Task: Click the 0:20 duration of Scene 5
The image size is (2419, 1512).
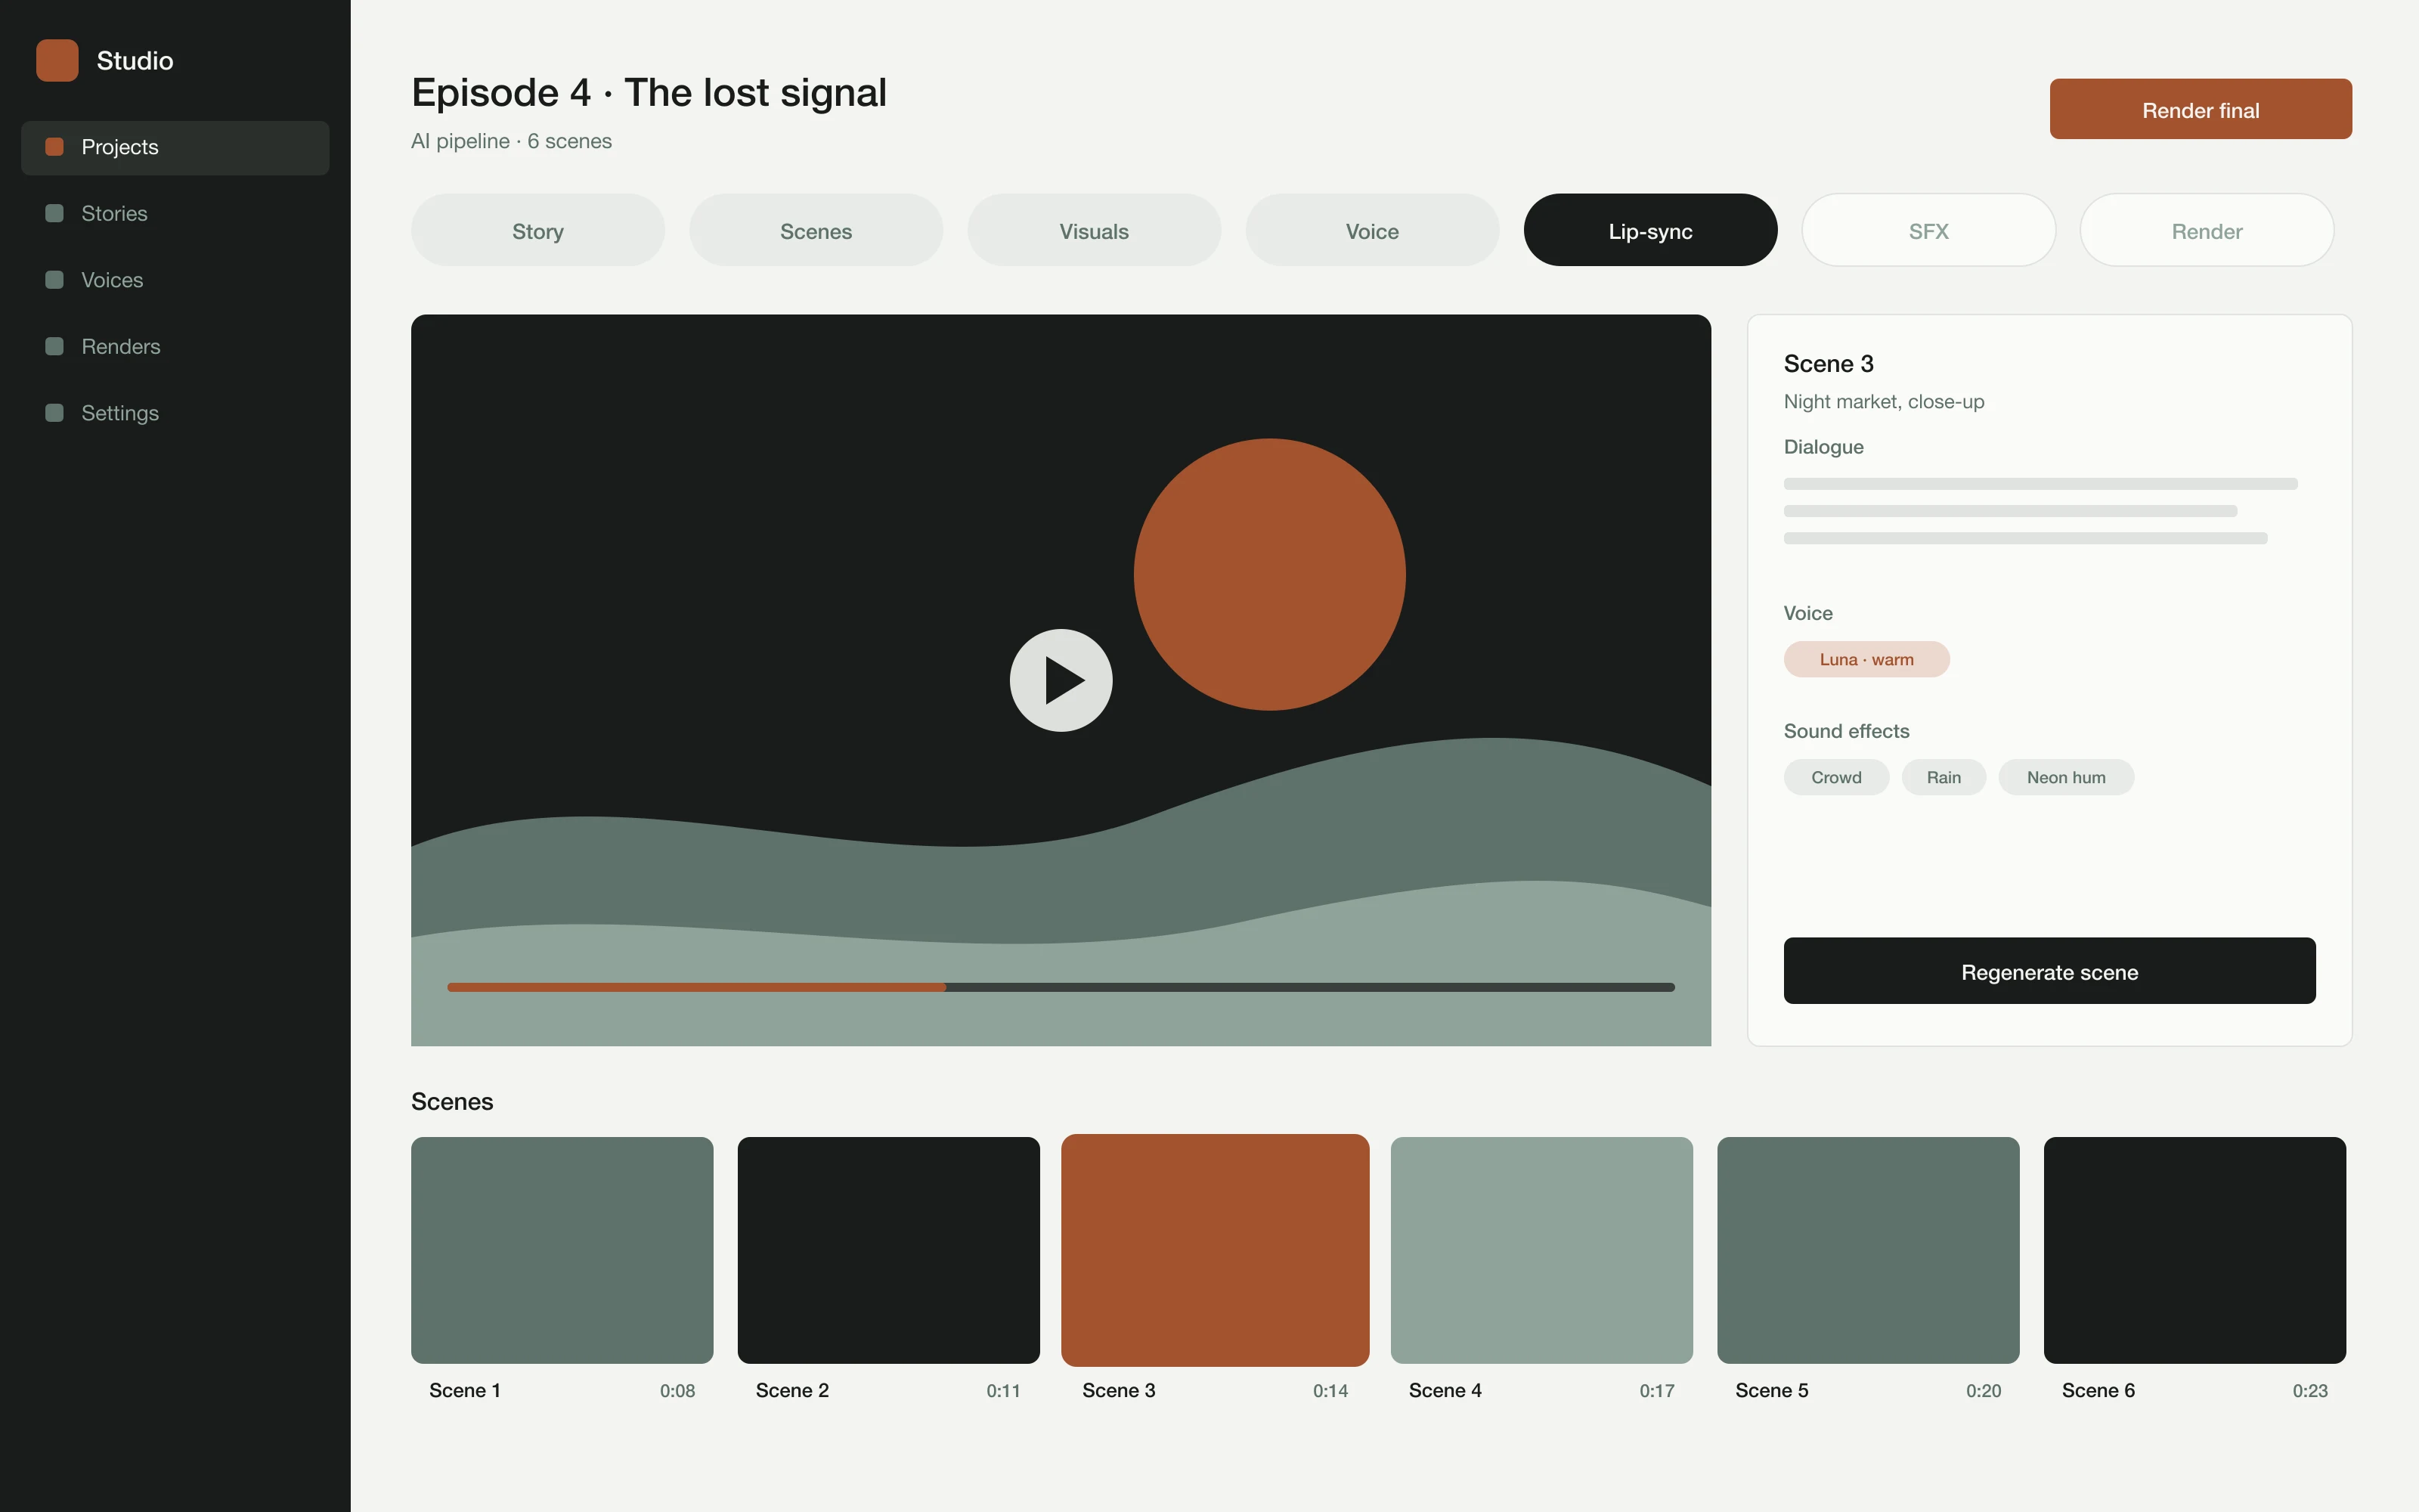Action: [1983, 1390]
